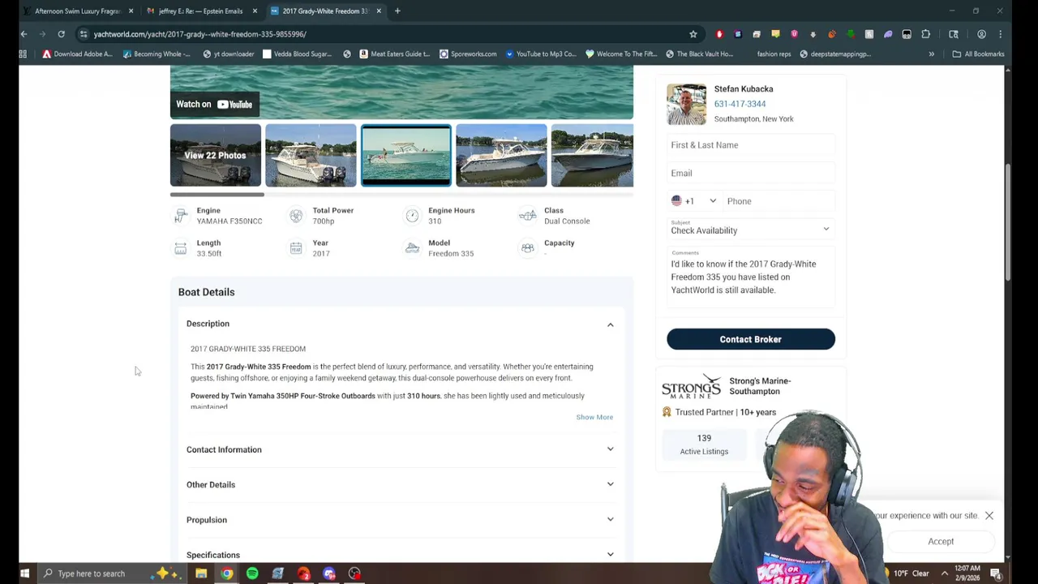Dismiss the cookie experience banner

tap(989, 516)
